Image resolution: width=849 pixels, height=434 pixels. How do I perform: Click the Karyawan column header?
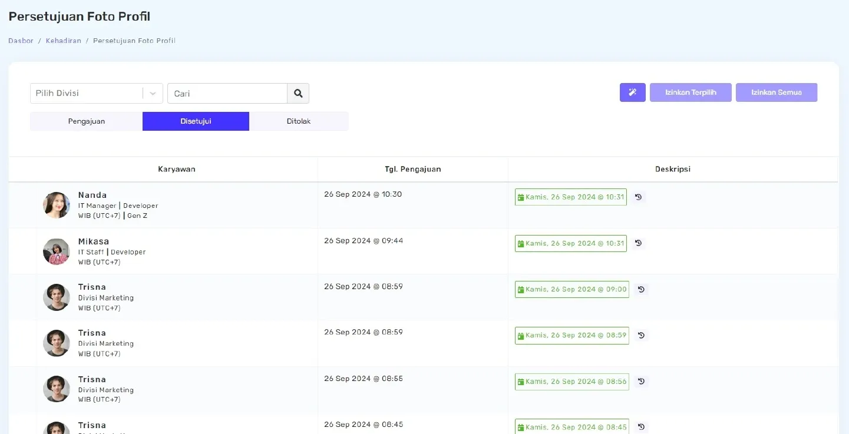[177, 169]
